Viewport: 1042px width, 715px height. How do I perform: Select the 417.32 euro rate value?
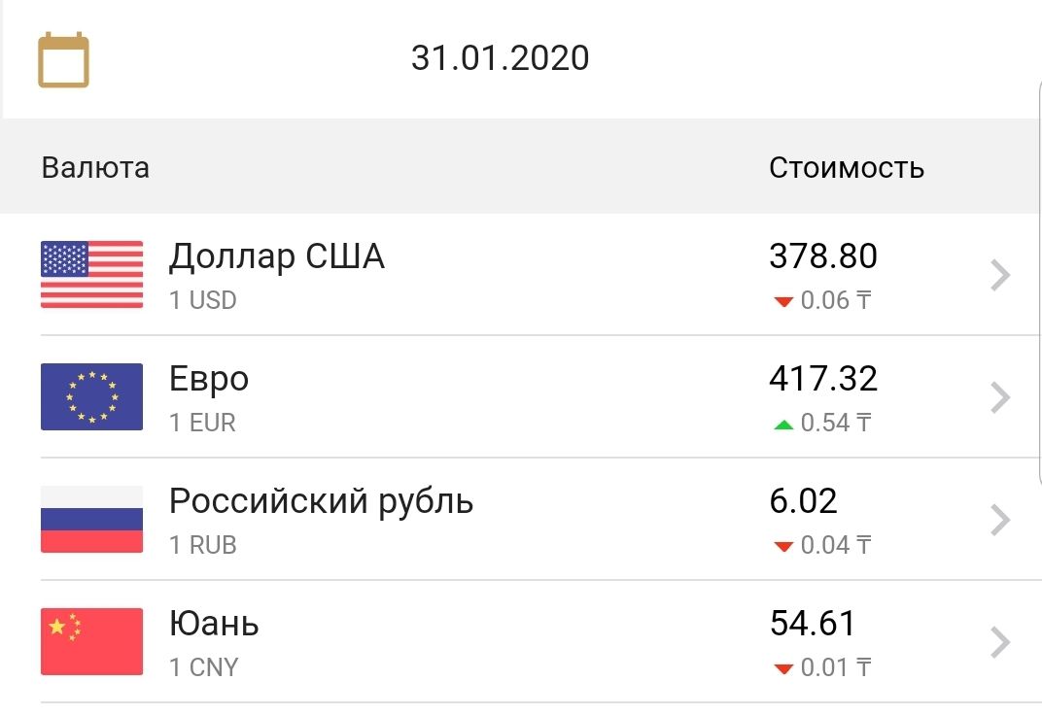pyautogui.click(x=823, y=379)
